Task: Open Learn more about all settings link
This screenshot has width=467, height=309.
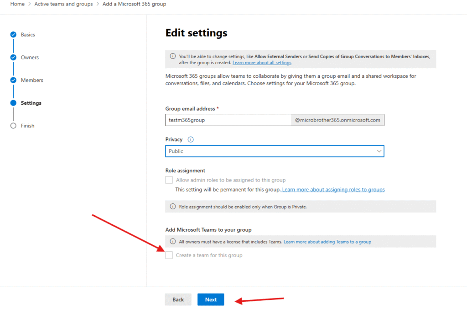Action: 262,63
